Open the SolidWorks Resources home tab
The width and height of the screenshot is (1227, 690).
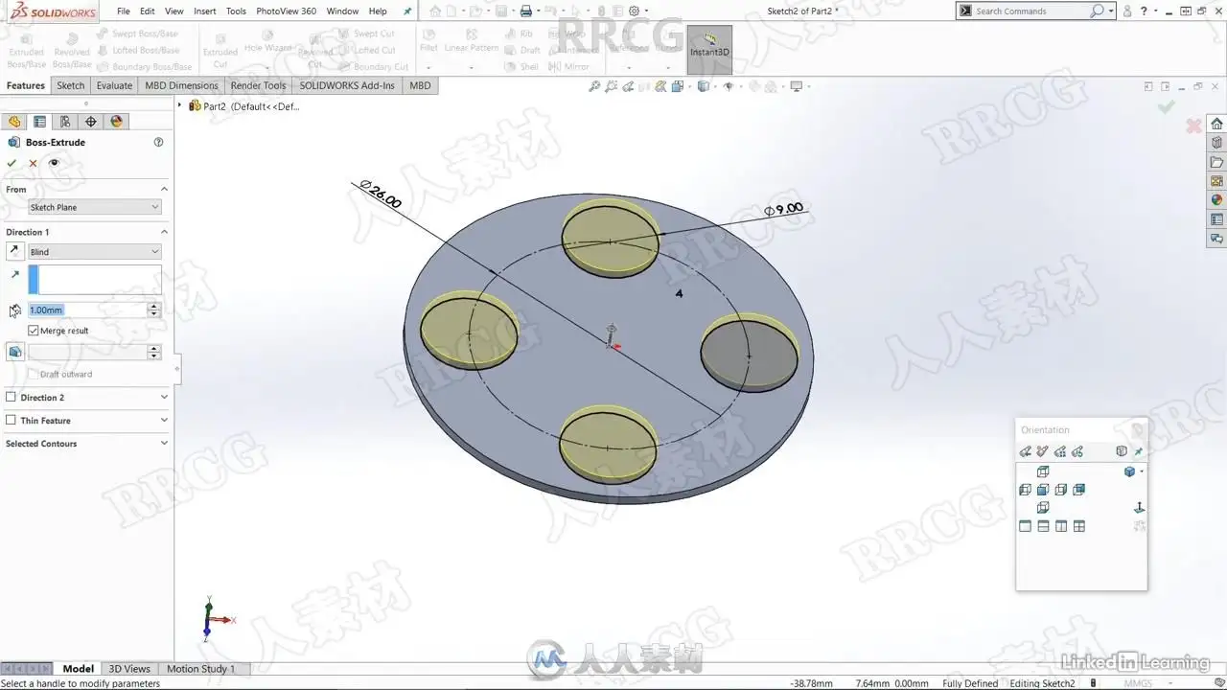point(1216,124)
